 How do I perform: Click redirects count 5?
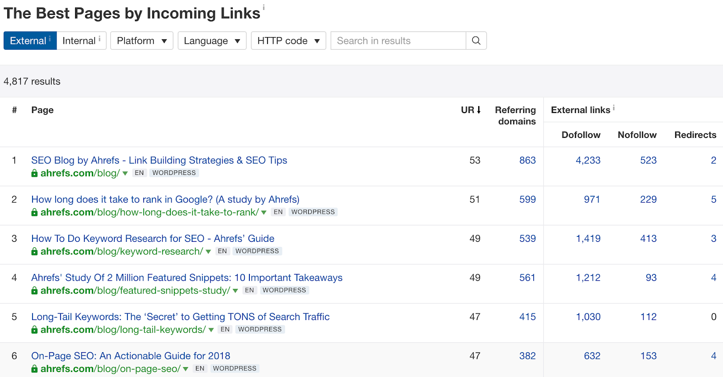pyautogui.click(x=714, y=199)
